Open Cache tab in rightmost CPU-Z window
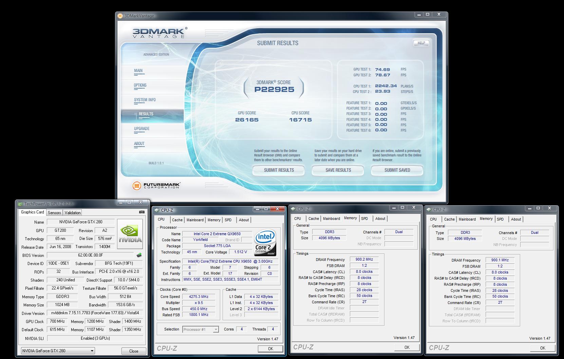Viewport: 564px width, 359px height. pos(449,219)
